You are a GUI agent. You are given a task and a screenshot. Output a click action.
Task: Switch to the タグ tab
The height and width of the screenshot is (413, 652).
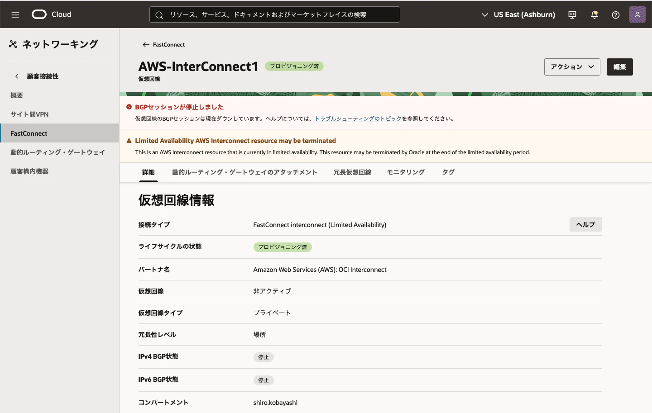click(448, 172)
